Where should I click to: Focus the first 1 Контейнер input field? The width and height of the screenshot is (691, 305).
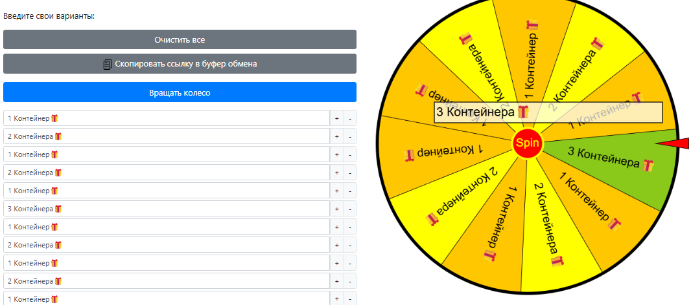(x=167, y=118)
